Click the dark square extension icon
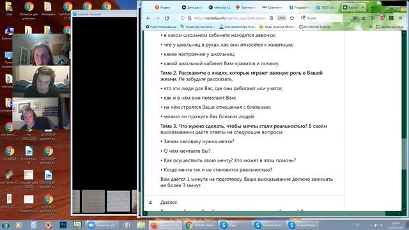The width and height of the screenshot is (409, 230). [391, 18]
